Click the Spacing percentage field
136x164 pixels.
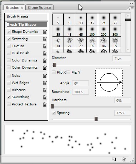[122, 113]
